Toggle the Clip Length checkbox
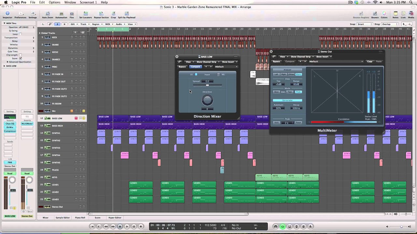The height and width of the screenshot is (234, 417). click(x=20, y=55)
